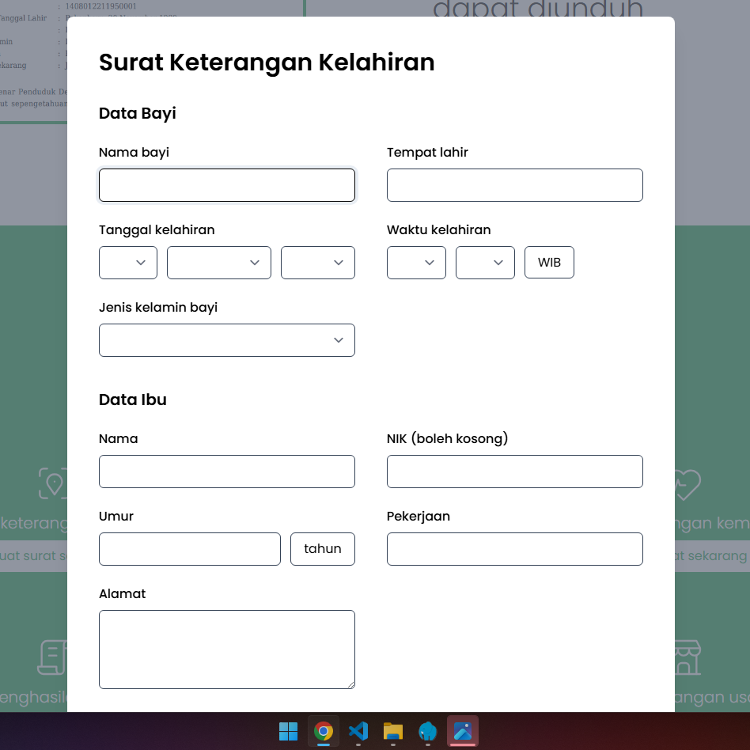Expand the birth date day dropdown
This screenshot has height=750, width=750.
pyautogui.click(x=128, y=263)
